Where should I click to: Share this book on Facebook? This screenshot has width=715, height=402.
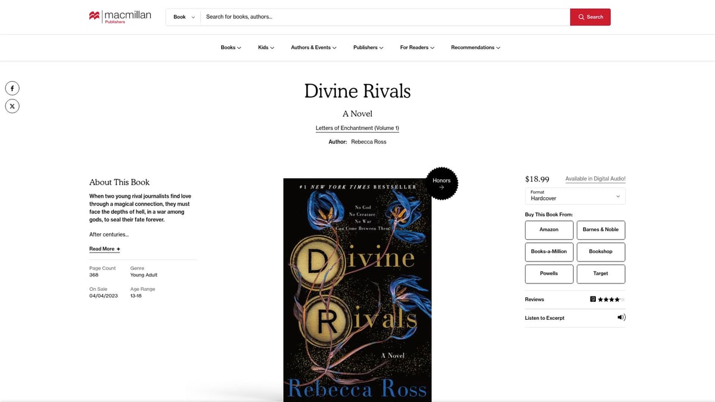pos(12,88)
